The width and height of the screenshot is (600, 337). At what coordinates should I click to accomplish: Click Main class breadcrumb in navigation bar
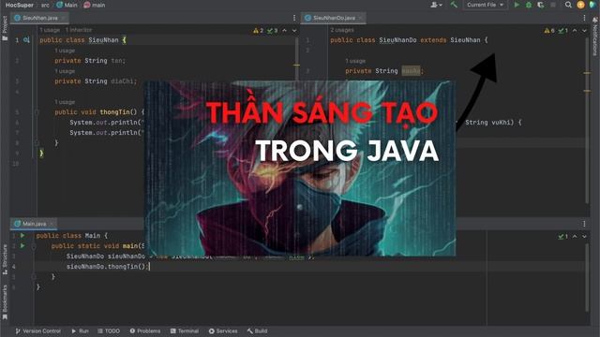(67, 5)
